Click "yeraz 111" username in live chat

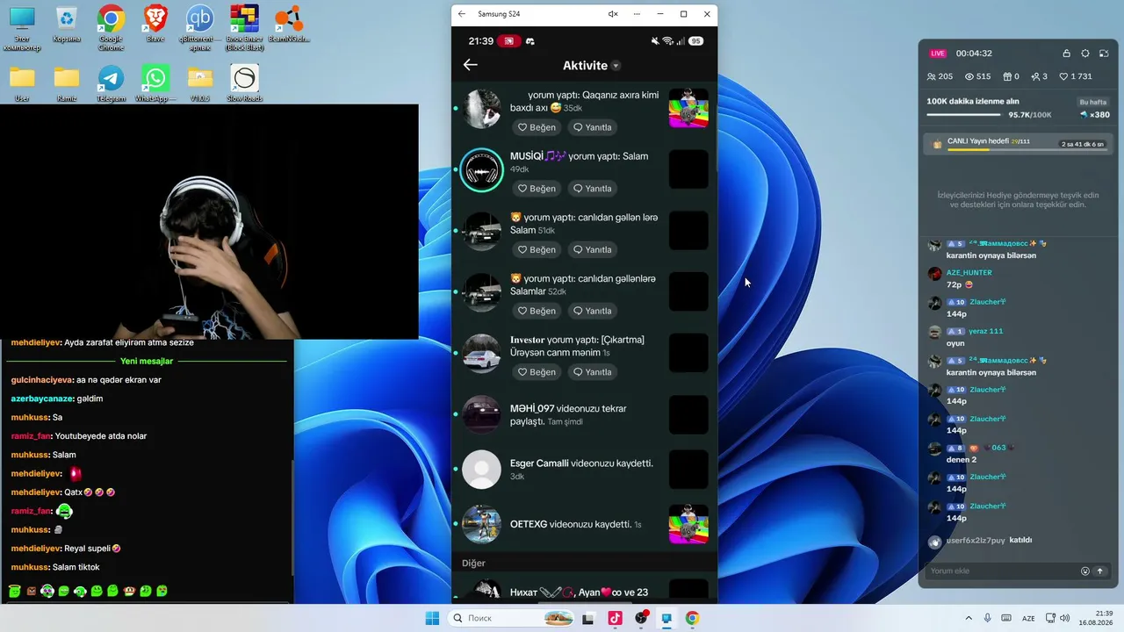tap(986, 331)
